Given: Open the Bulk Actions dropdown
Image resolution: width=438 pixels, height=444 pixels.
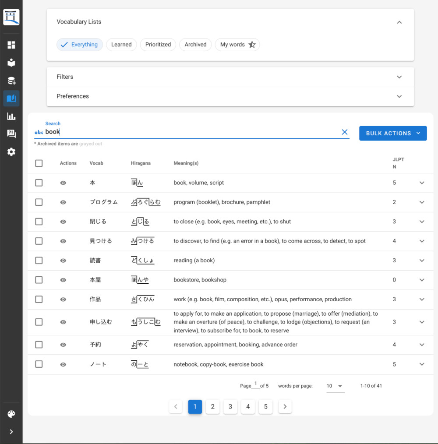Looking at the screenshot, I should [x=393, y=133].
